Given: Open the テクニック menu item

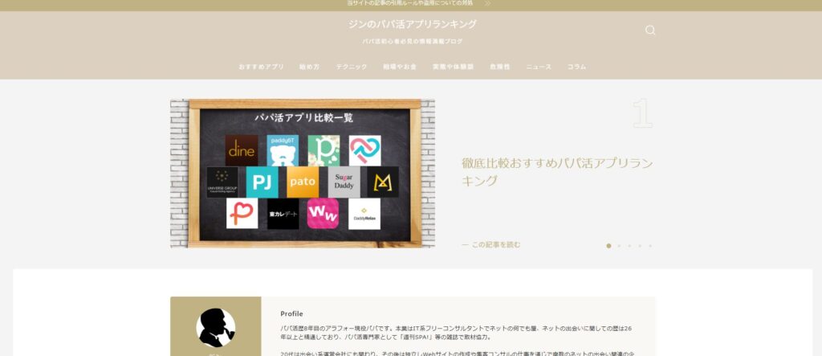Looking at the screenshot, I should click(352, 67).
